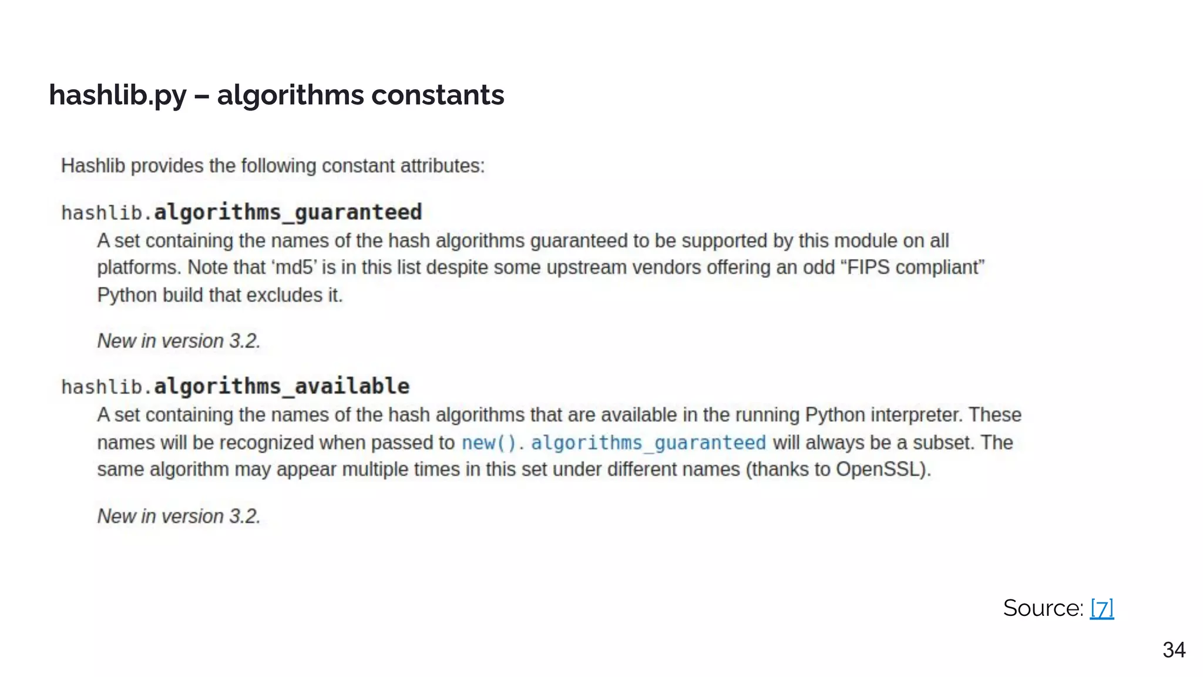Click the 'Source:' label text
The height and width of the screenshot is (677, 1203).
click(1043, 608)
